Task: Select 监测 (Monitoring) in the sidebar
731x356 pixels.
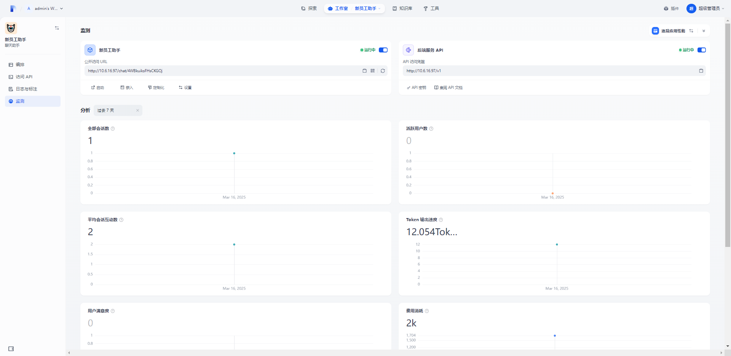Action: click(x=33, y=101)
